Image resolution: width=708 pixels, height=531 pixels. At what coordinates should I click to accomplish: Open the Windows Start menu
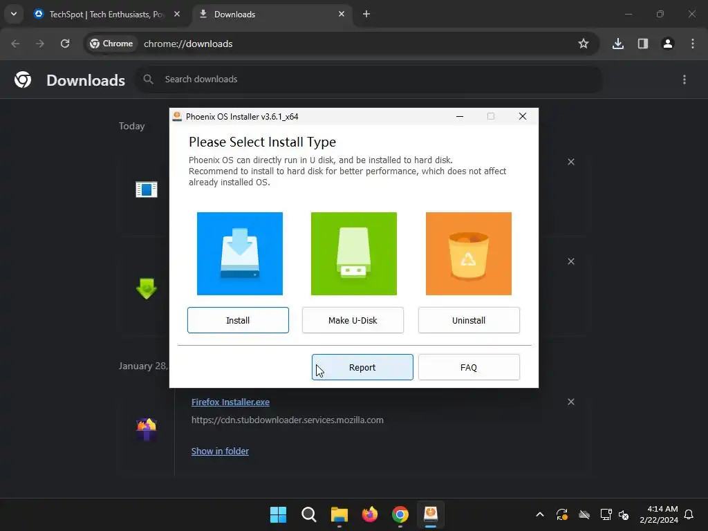(278, 514)
